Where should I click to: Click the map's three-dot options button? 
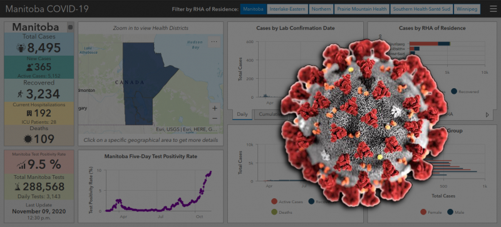pos(214,42)
